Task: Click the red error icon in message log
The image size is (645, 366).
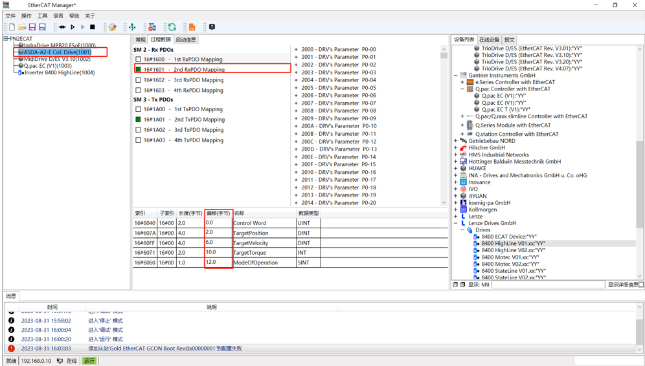Action: click(11, 349)
